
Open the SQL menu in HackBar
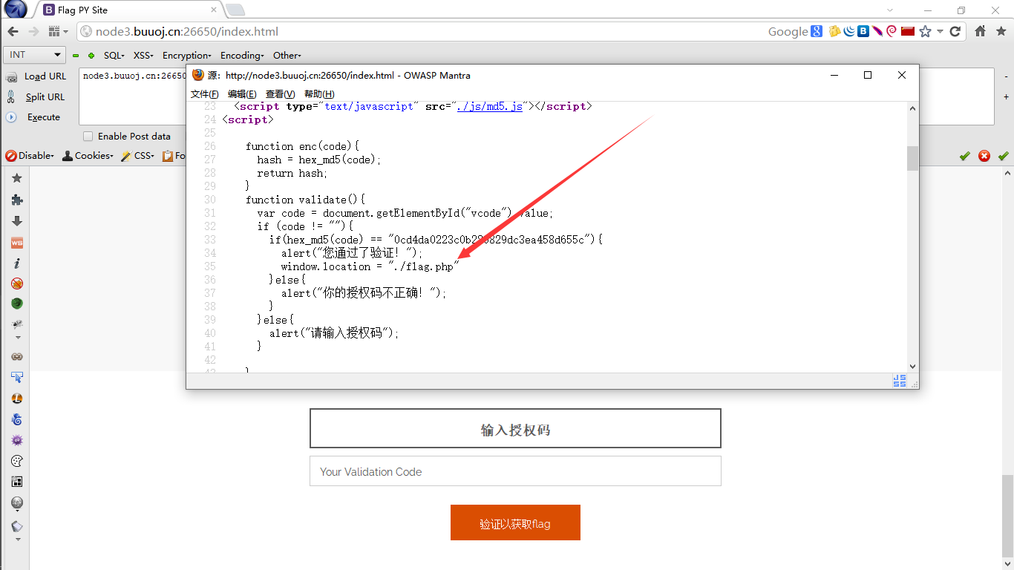[x=114, y=56]
